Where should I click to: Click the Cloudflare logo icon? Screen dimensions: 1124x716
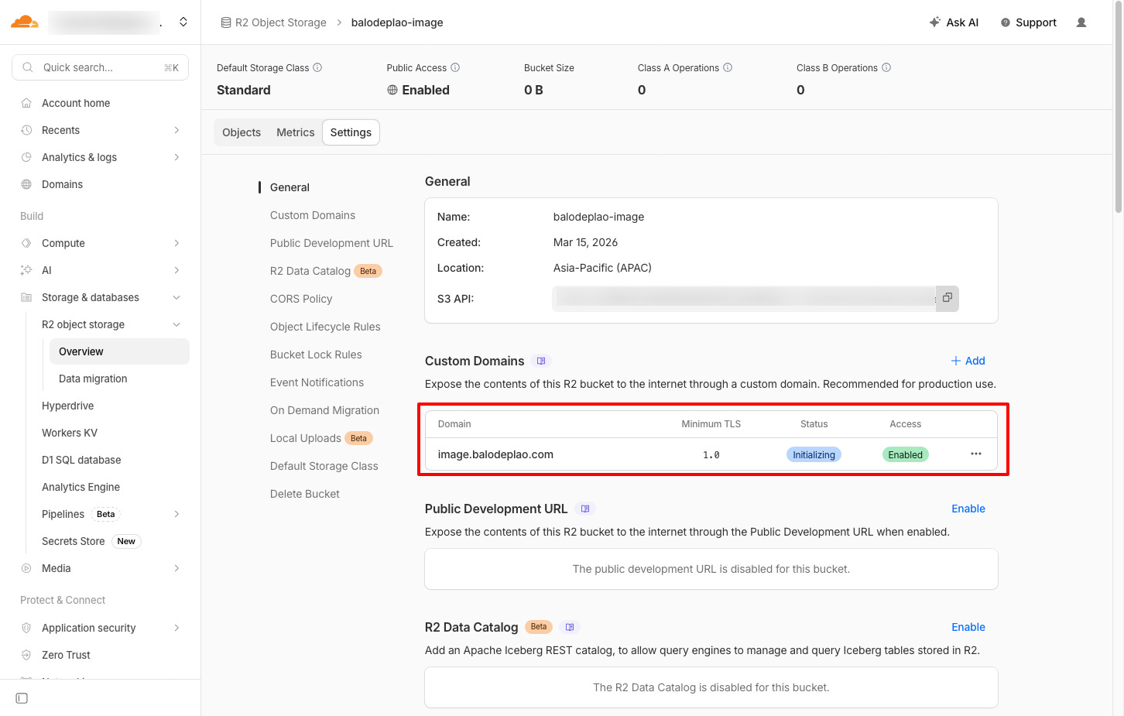[24, 22]
